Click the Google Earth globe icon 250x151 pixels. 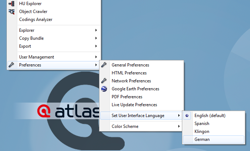(104, 89)
